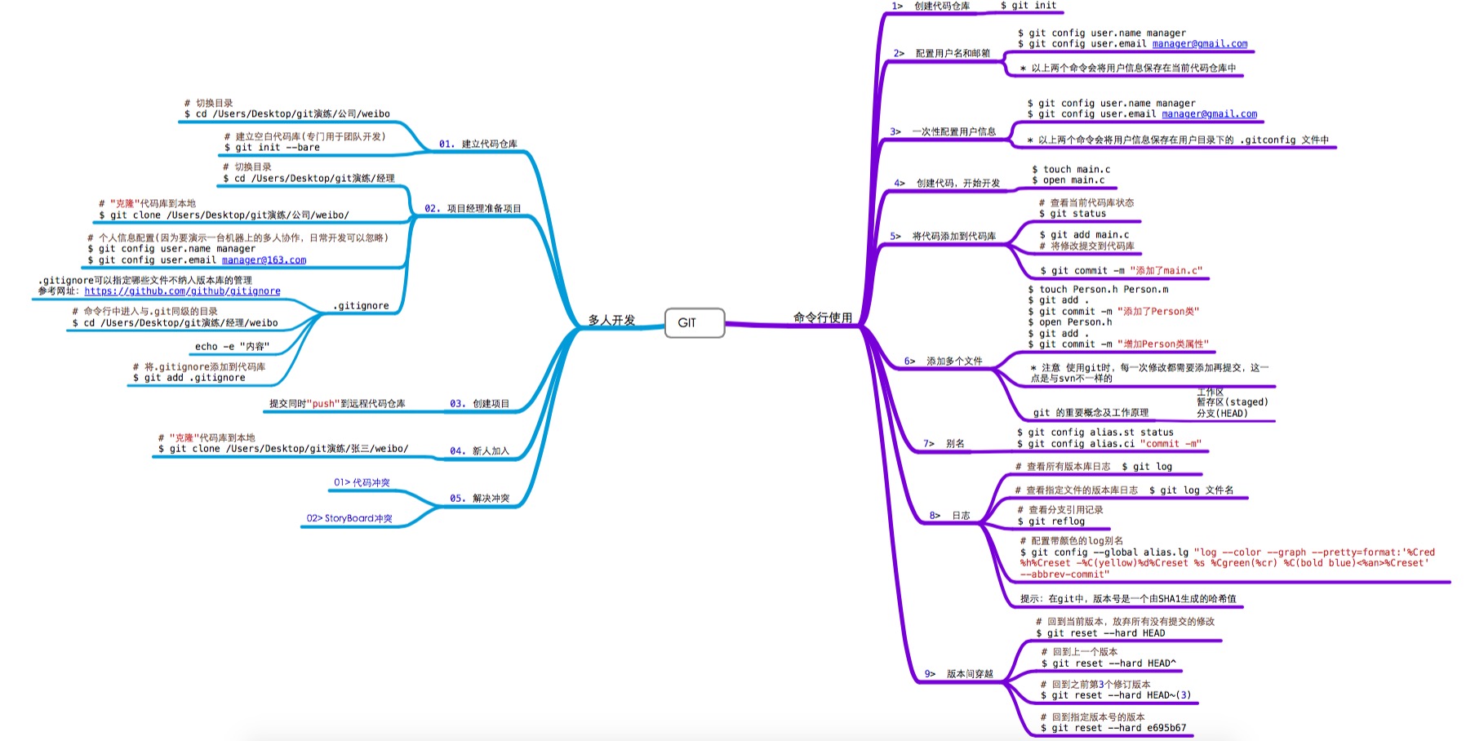The image size is (1475, 741).
Task: Select the '$ git reflog' text
Action: (1051, 521)
